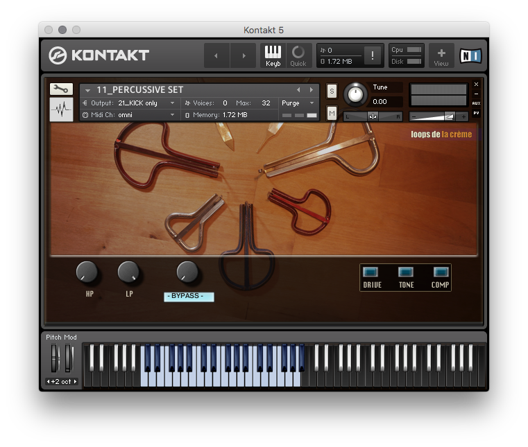This screenshot has height=447, width=528.
Task: Toggle the PV button
Action: 476,113
